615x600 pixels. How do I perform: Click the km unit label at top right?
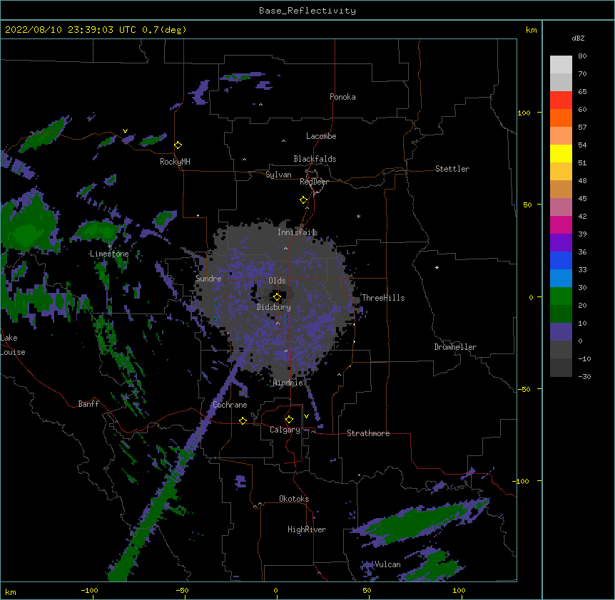[x=532, y=30]
